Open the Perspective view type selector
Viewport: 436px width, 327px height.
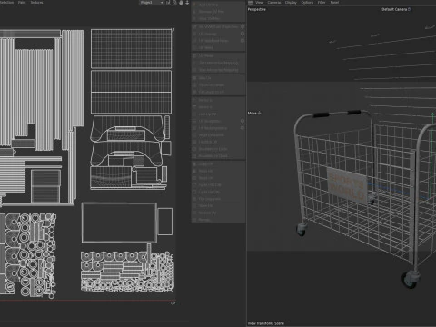coord(257,9)
